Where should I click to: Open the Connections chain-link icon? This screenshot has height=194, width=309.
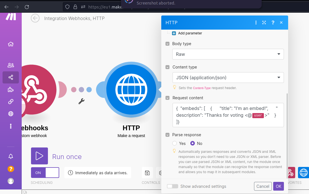point(11,102)
